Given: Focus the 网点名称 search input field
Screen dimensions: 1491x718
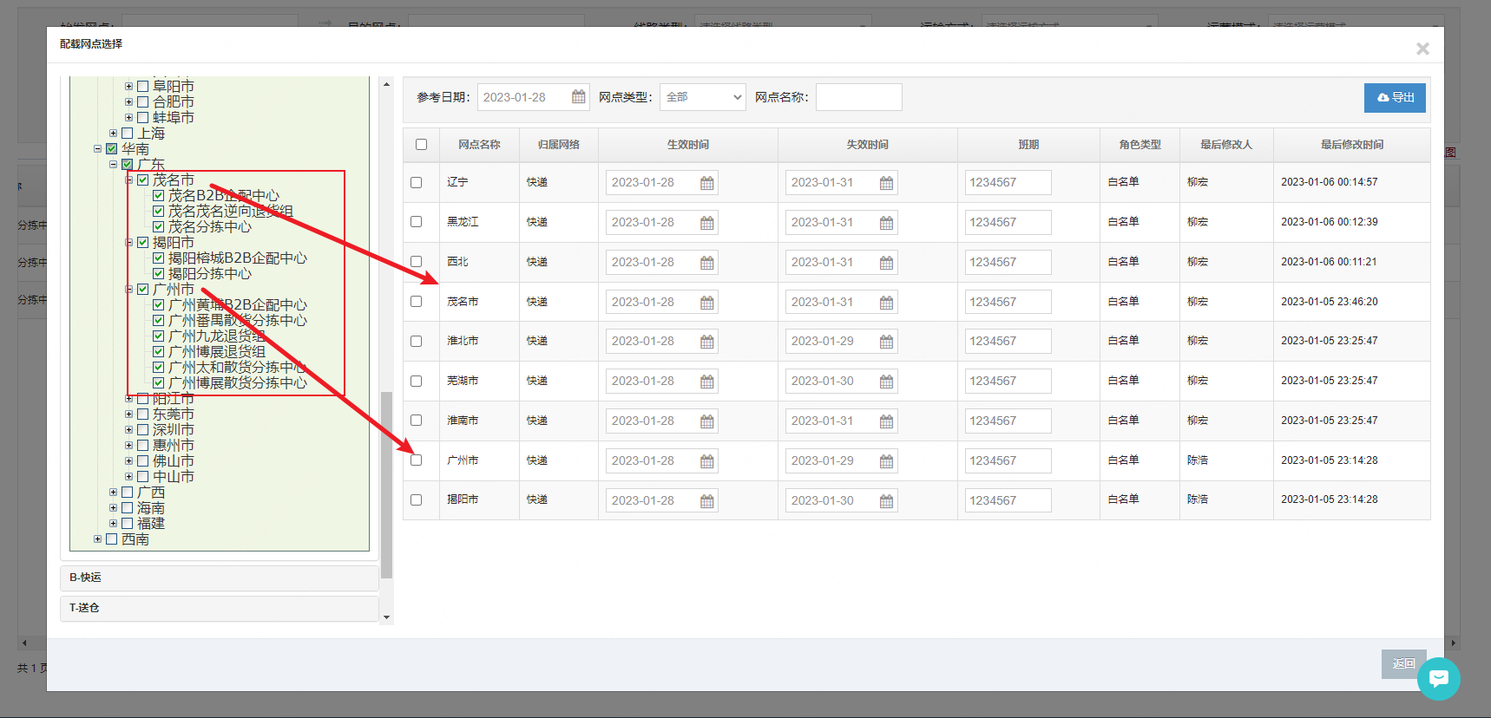Looking at the screenshot, I should (x=859, y=97).
